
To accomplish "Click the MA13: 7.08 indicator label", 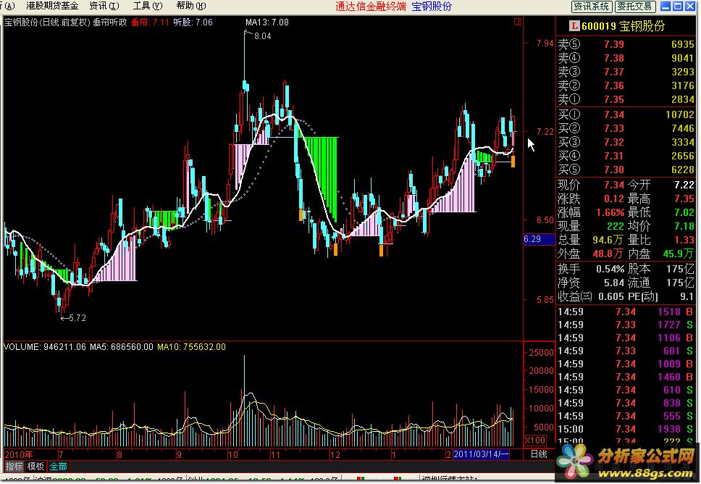I will [267, 22].
